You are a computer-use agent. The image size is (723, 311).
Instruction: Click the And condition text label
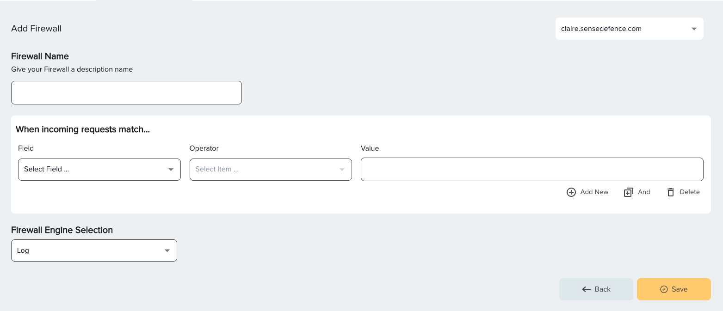[644, 192]
